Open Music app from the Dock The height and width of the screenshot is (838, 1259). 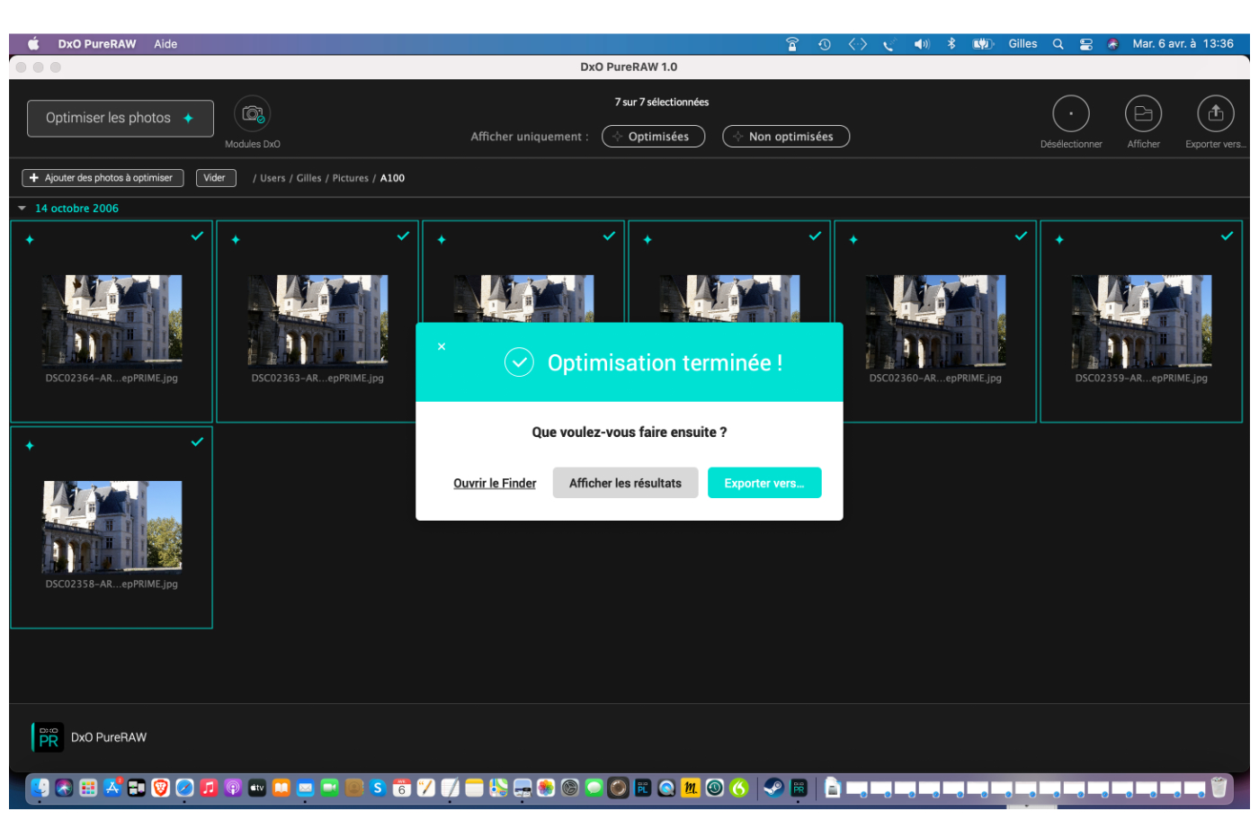[209, 788]
